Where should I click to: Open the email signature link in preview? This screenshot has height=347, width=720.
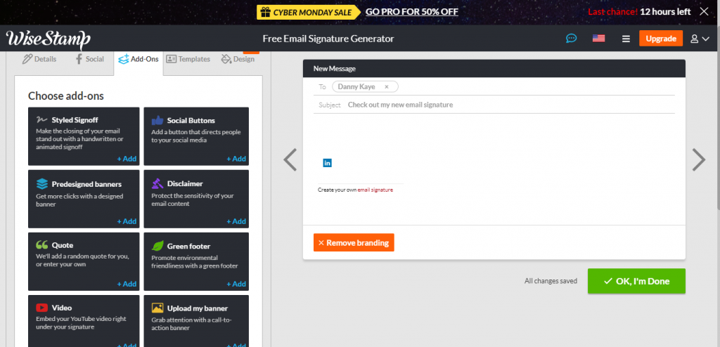pyautogui.click(x=375, y=190)
